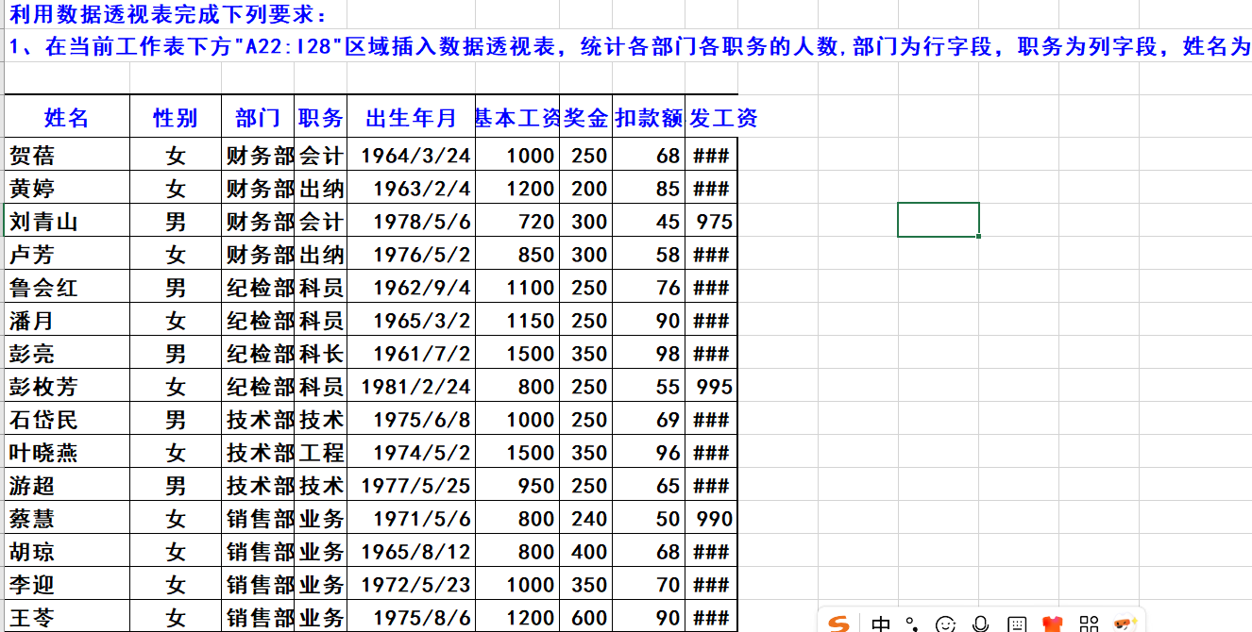This screenshot has width=1252, height=632.
Task: Open the emoji panel in IME toolbar
Action: [945, 624]
